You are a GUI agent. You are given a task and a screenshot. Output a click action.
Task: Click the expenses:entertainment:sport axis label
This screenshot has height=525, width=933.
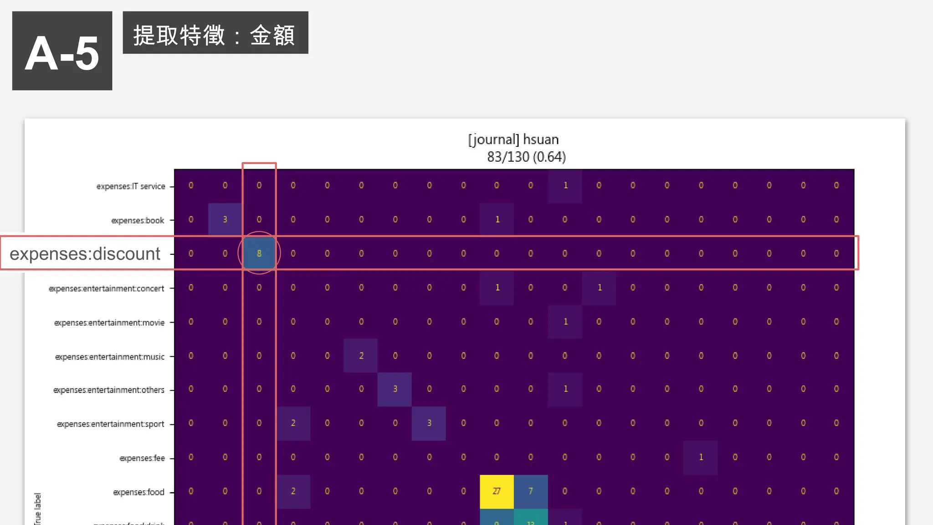(110, 424)
